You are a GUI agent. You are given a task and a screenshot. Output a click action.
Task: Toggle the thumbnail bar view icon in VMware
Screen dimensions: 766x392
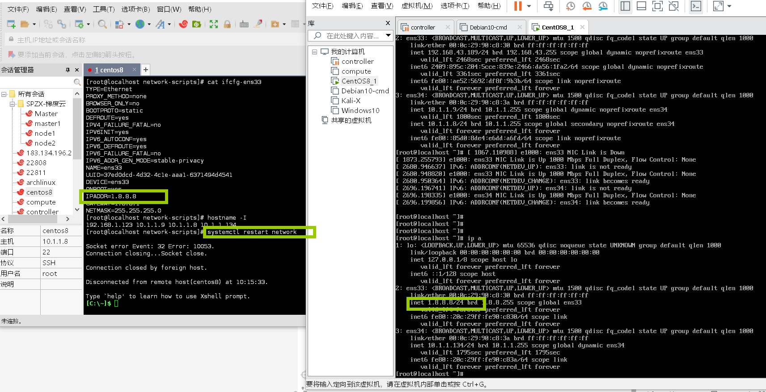(641, 6)
